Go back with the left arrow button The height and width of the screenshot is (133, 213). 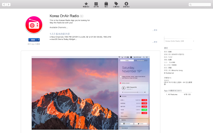click(4, 5)
